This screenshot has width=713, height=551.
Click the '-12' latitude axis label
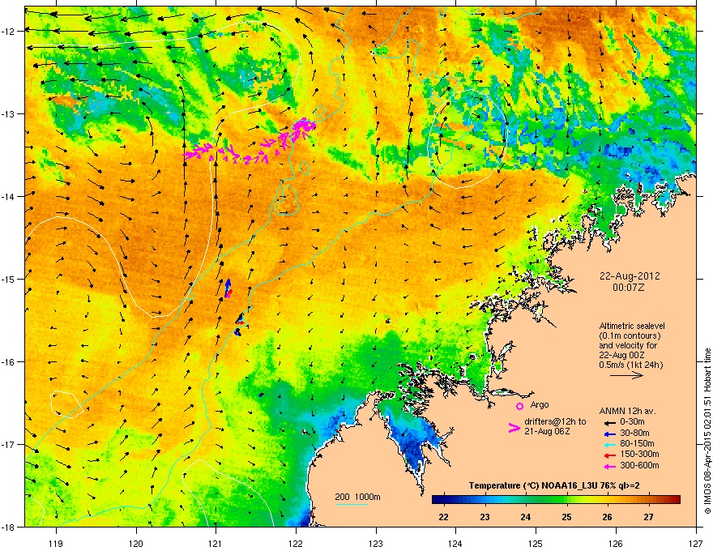8,32
